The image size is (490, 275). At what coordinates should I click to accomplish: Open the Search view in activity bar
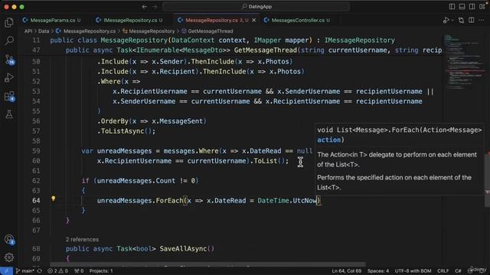9,40
